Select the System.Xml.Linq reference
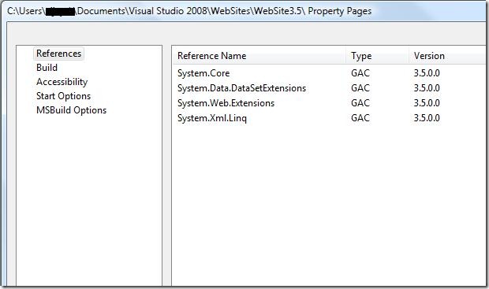This screenshot has height=289, width=489. click(x=211, y=118)
